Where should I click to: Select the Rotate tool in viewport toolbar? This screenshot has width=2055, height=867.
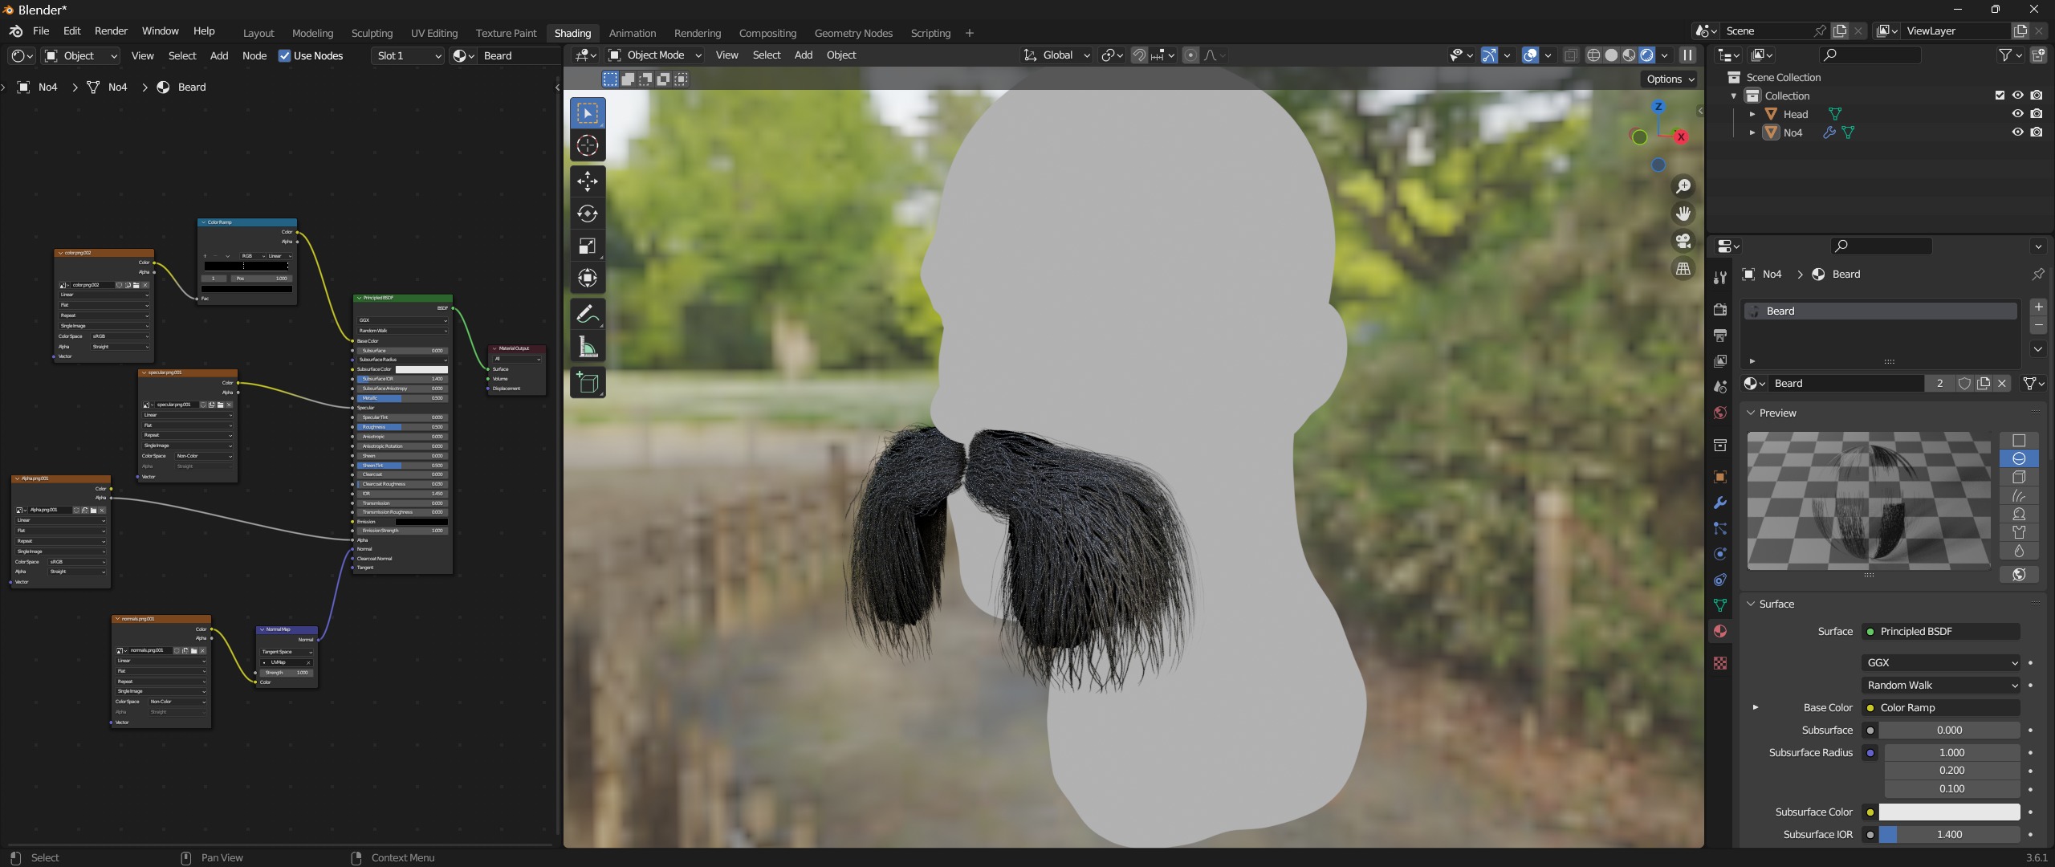tap(588, 214)
